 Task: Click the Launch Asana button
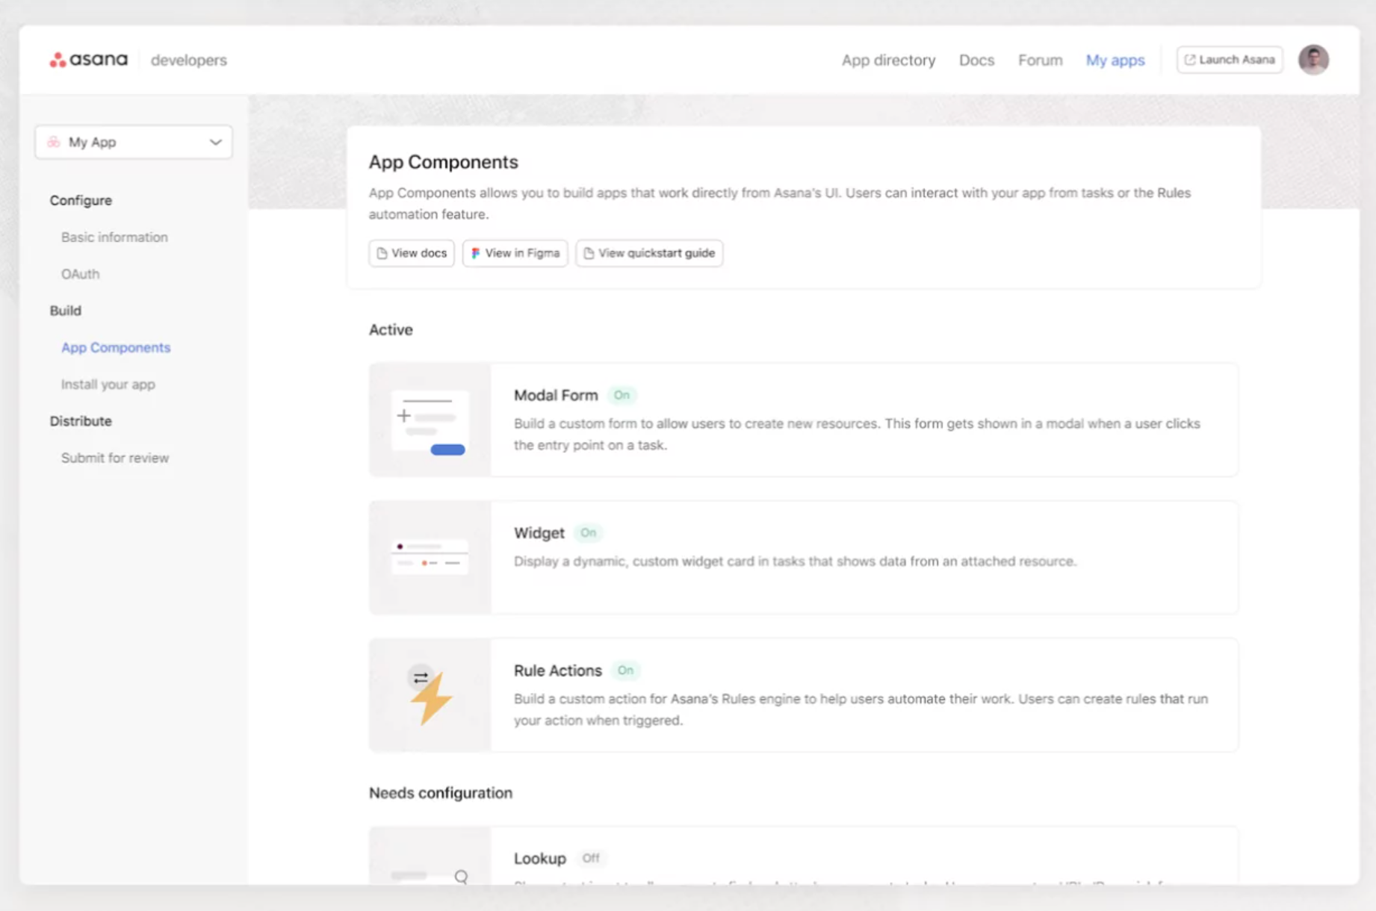pyautogui.click(x=1230, y=60)
